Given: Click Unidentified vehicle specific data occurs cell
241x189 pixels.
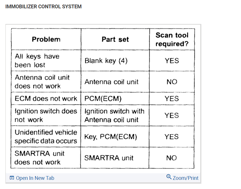Looking at the screenshot, I should (46, 137).
